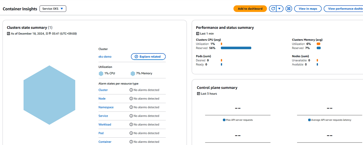Screen dimensions: 363x145
Task: Open the refresh interval dropdown arrow
Action: point(280,9)
